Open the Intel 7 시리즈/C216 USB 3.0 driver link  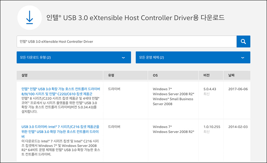pos(60,132)
